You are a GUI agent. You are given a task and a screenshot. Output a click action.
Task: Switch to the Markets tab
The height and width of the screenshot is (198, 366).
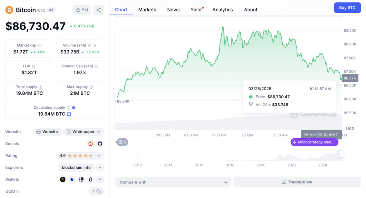[147, 10]
